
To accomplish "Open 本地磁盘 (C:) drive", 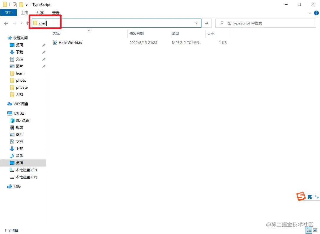I will pos(26,170).
